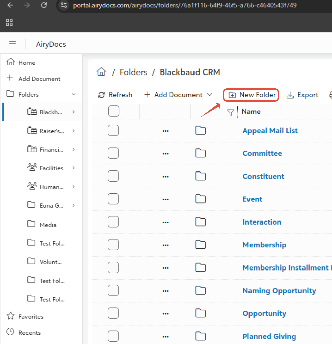Click the New Folder button
Viewport: 332px width, 344px height.
click(251, 95)
